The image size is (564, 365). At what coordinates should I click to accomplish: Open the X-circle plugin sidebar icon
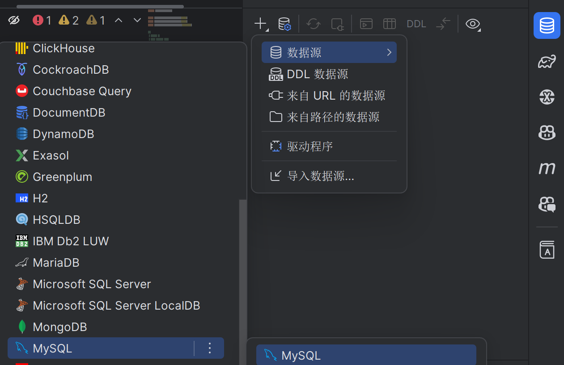(547, 97)
